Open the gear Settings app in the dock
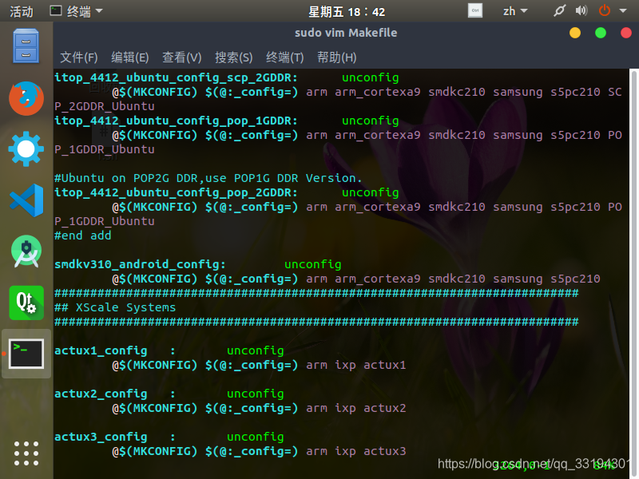Screen dimensions: 639x479 pos(26,149)
